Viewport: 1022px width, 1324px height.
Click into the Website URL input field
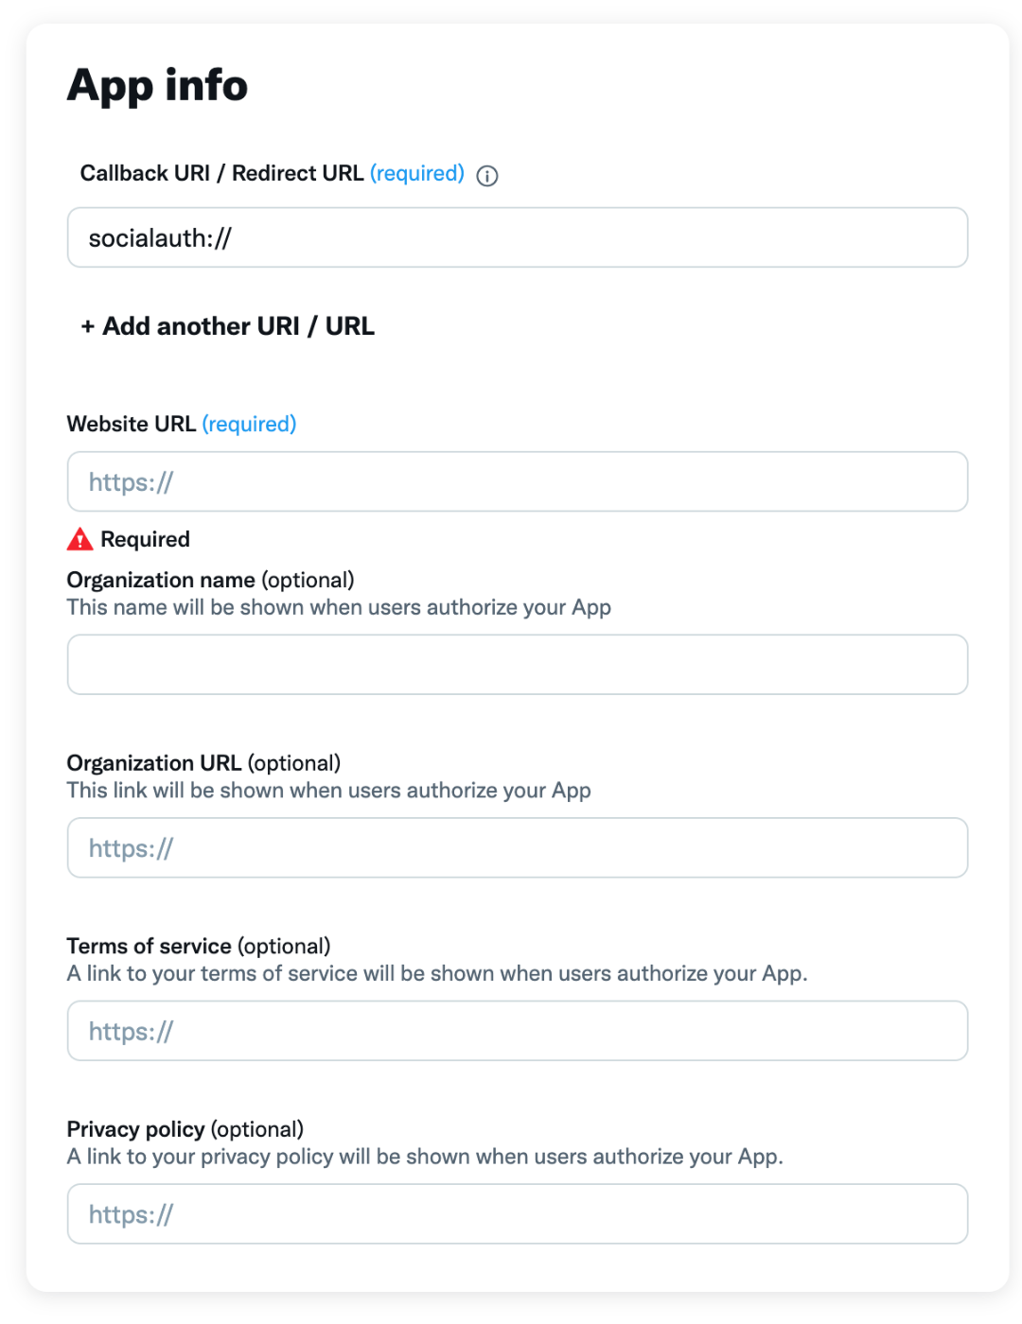pos(517,482)
